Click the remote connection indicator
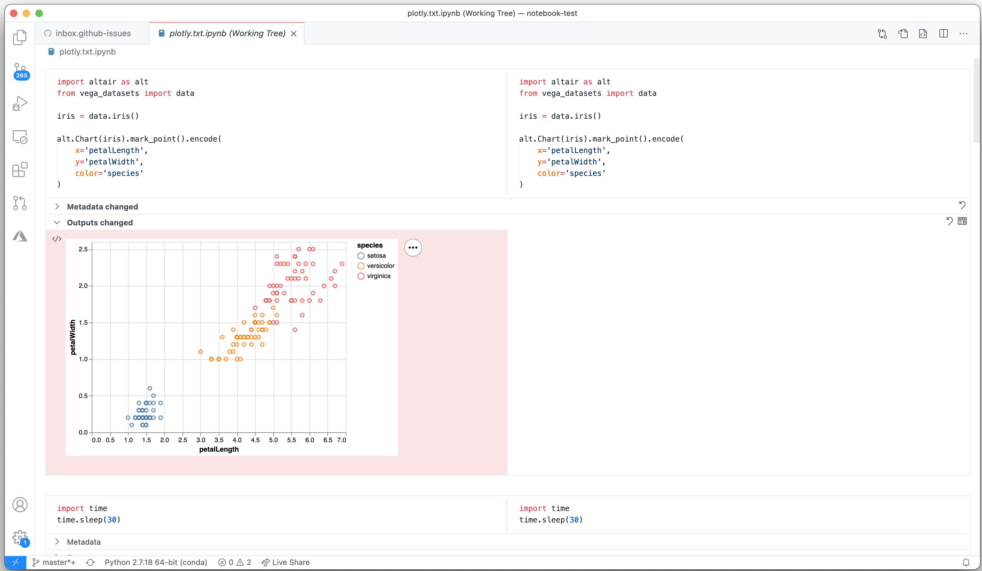Viewport: 982px width, 571px height. click(x=16, y=562)
